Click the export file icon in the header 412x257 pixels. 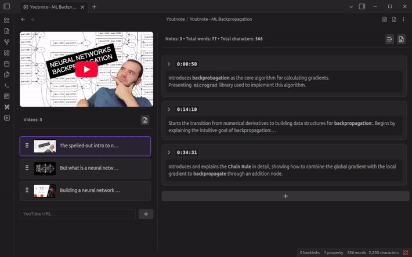coord(394,19)
